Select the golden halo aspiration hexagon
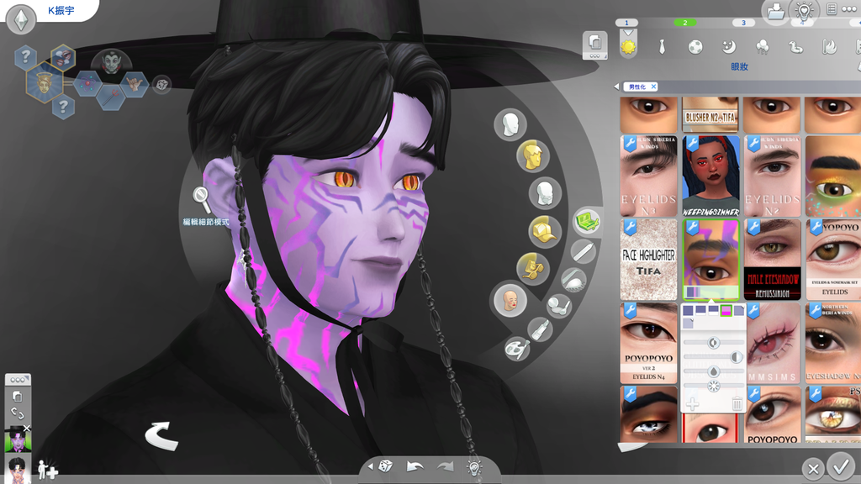This screenshot has width=861, height=484. coord(45,82)
